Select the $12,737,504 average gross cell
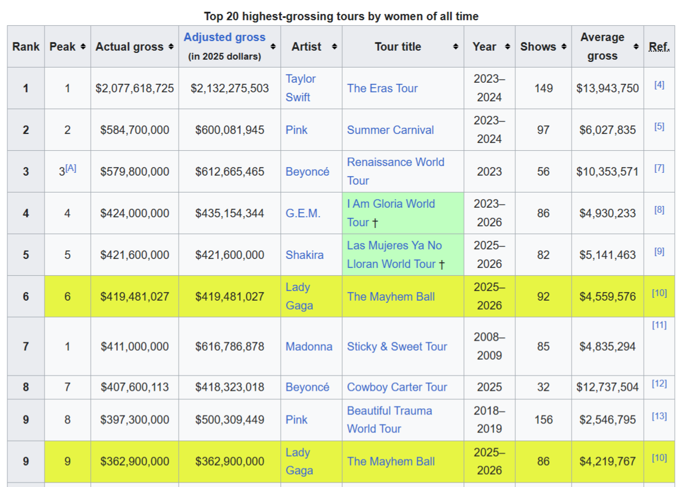This screenshot has height=487, width=681. pyautogui.click(x=608, y=387)
